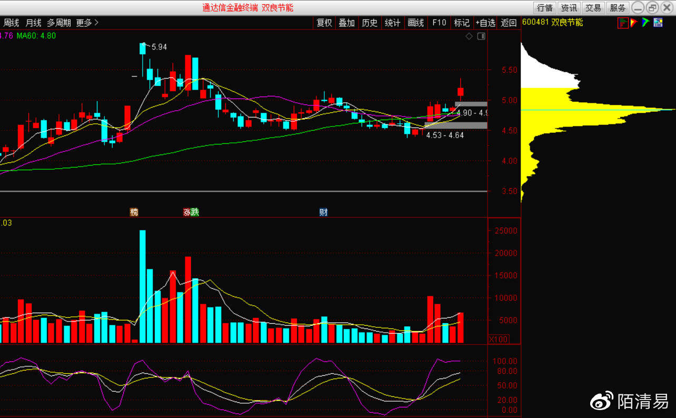
Task: Open F10 company information
Action: point(439,23)
